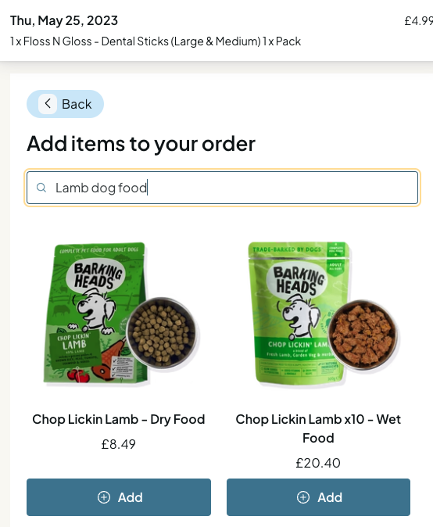Select the Chop Lickin Lamb – Dry Food title
The image size is (433, 527).
119,419
